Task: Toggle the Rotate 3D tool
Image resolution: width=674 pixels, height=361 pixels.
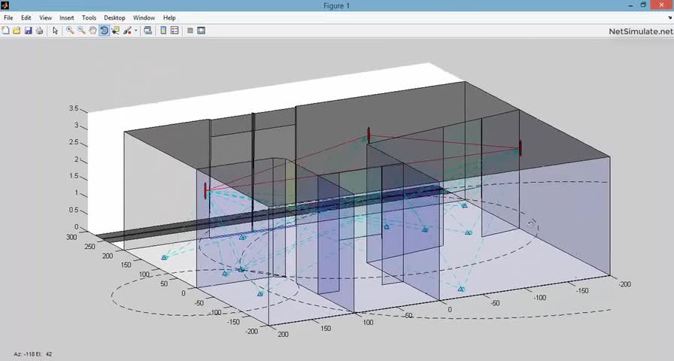Action: 104,31
